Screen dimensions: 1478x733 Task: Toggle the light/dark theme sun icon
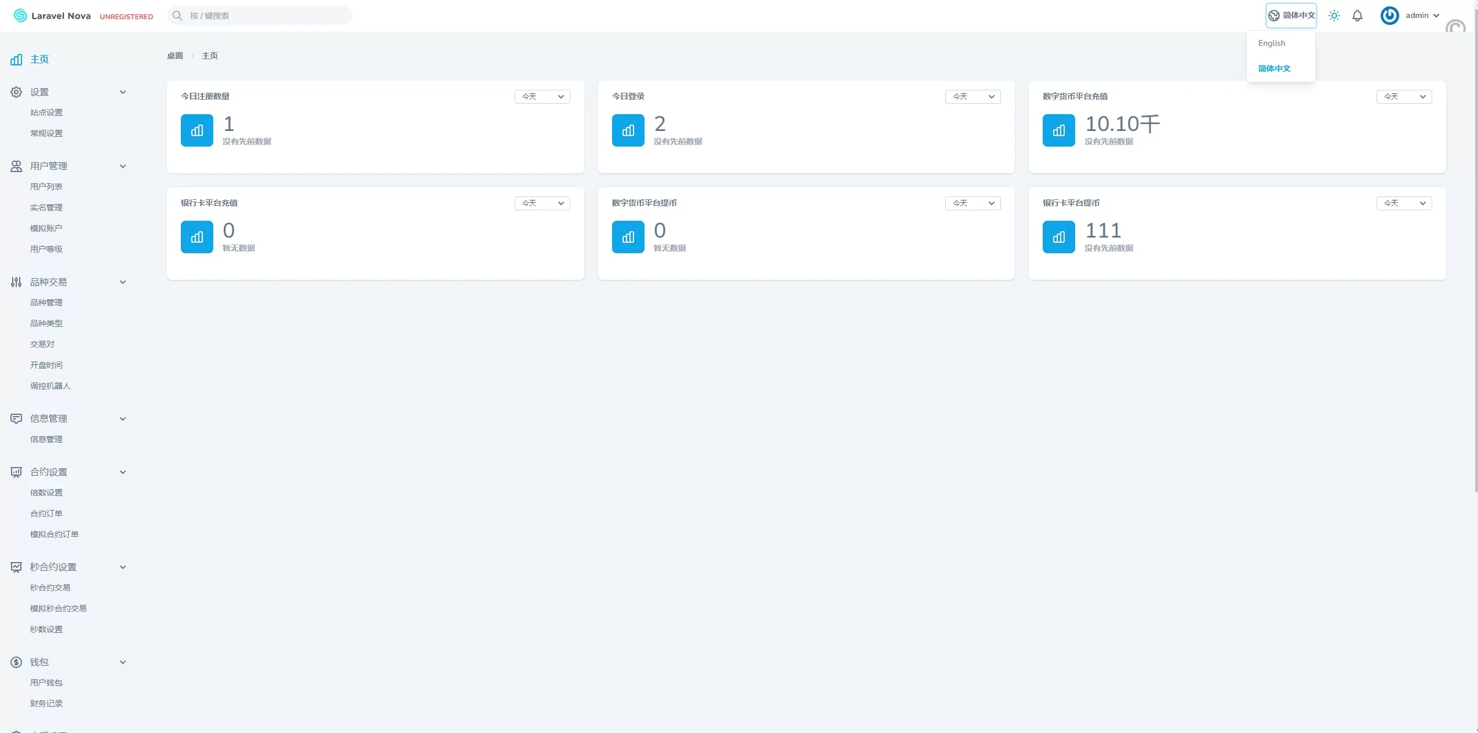[x=1334, y=16]
